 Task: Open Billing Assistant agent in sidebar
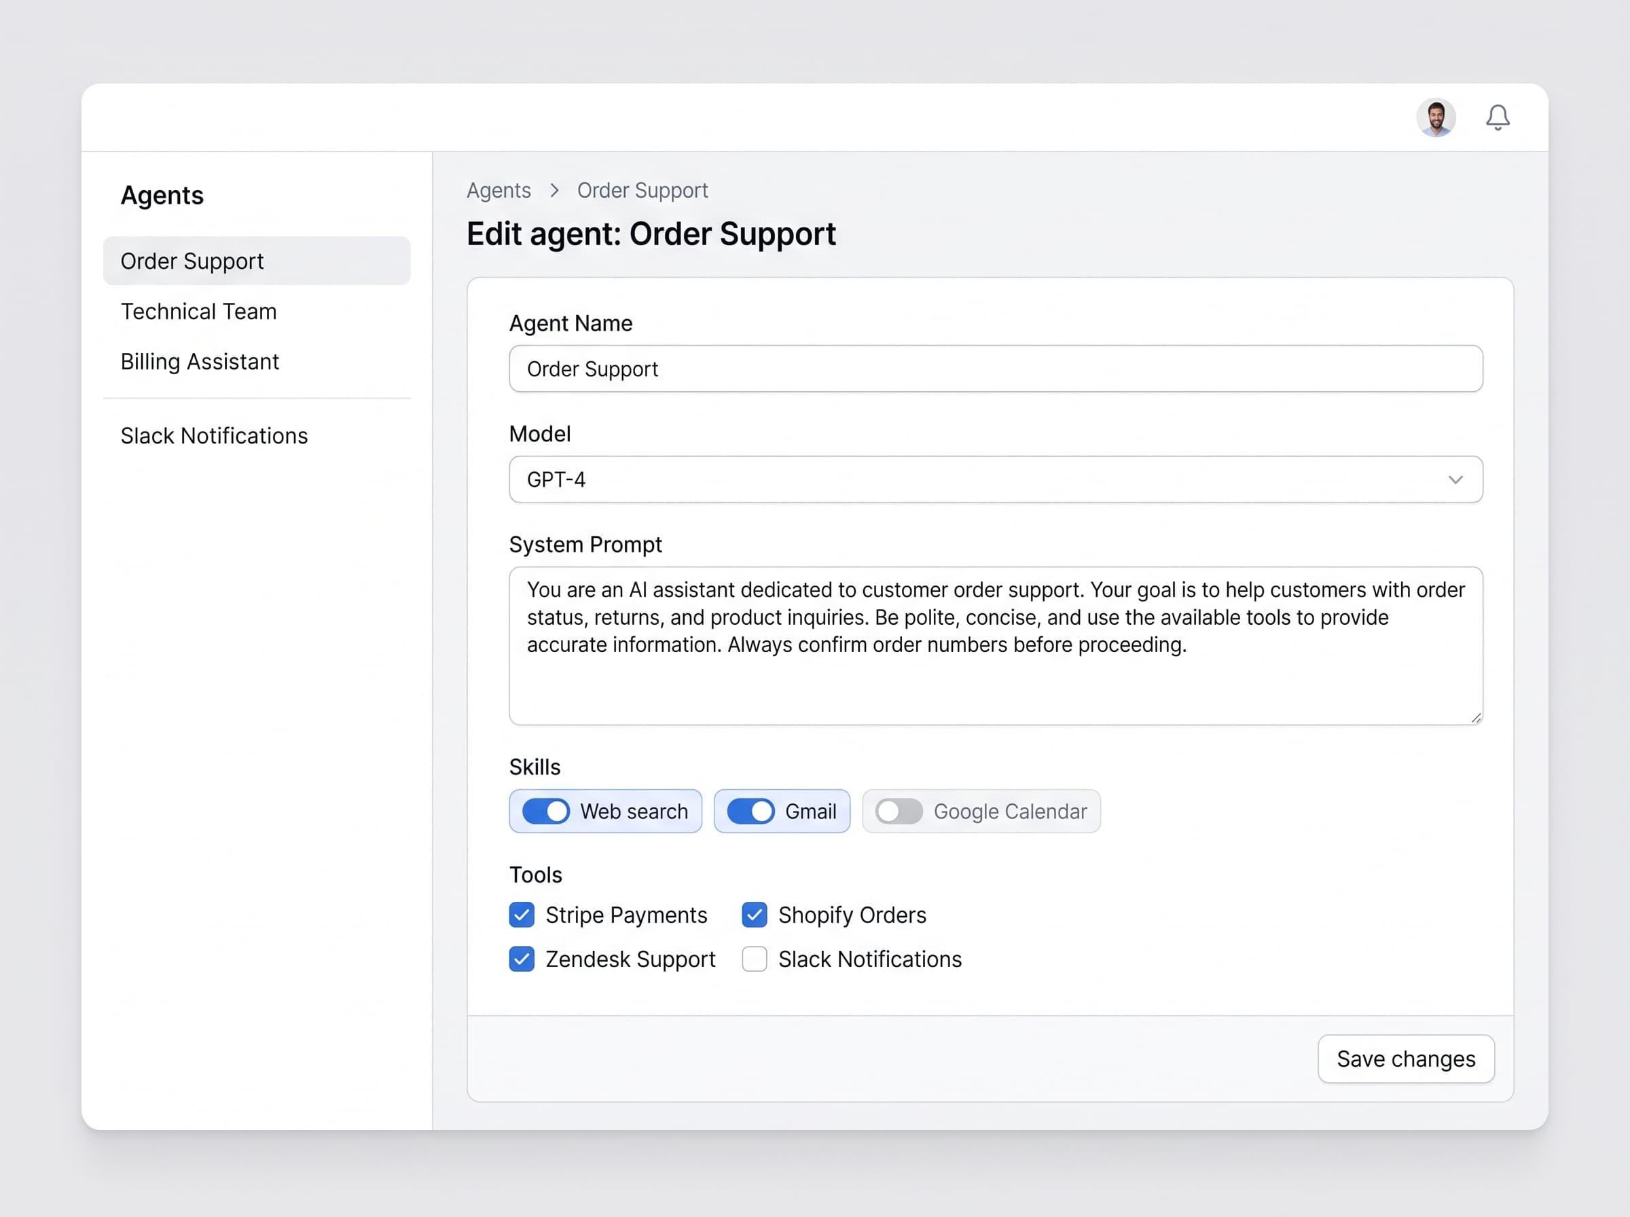pyautogui.click(x=256, y=362)
